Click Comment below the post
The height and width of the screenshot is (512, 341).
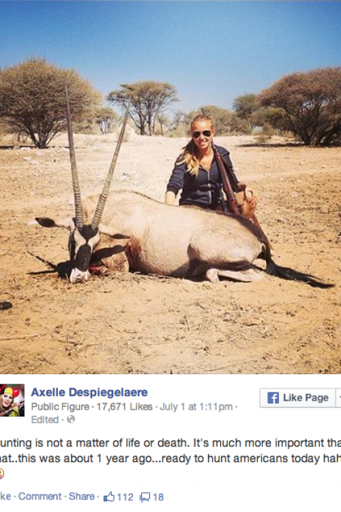click(40, 496)
